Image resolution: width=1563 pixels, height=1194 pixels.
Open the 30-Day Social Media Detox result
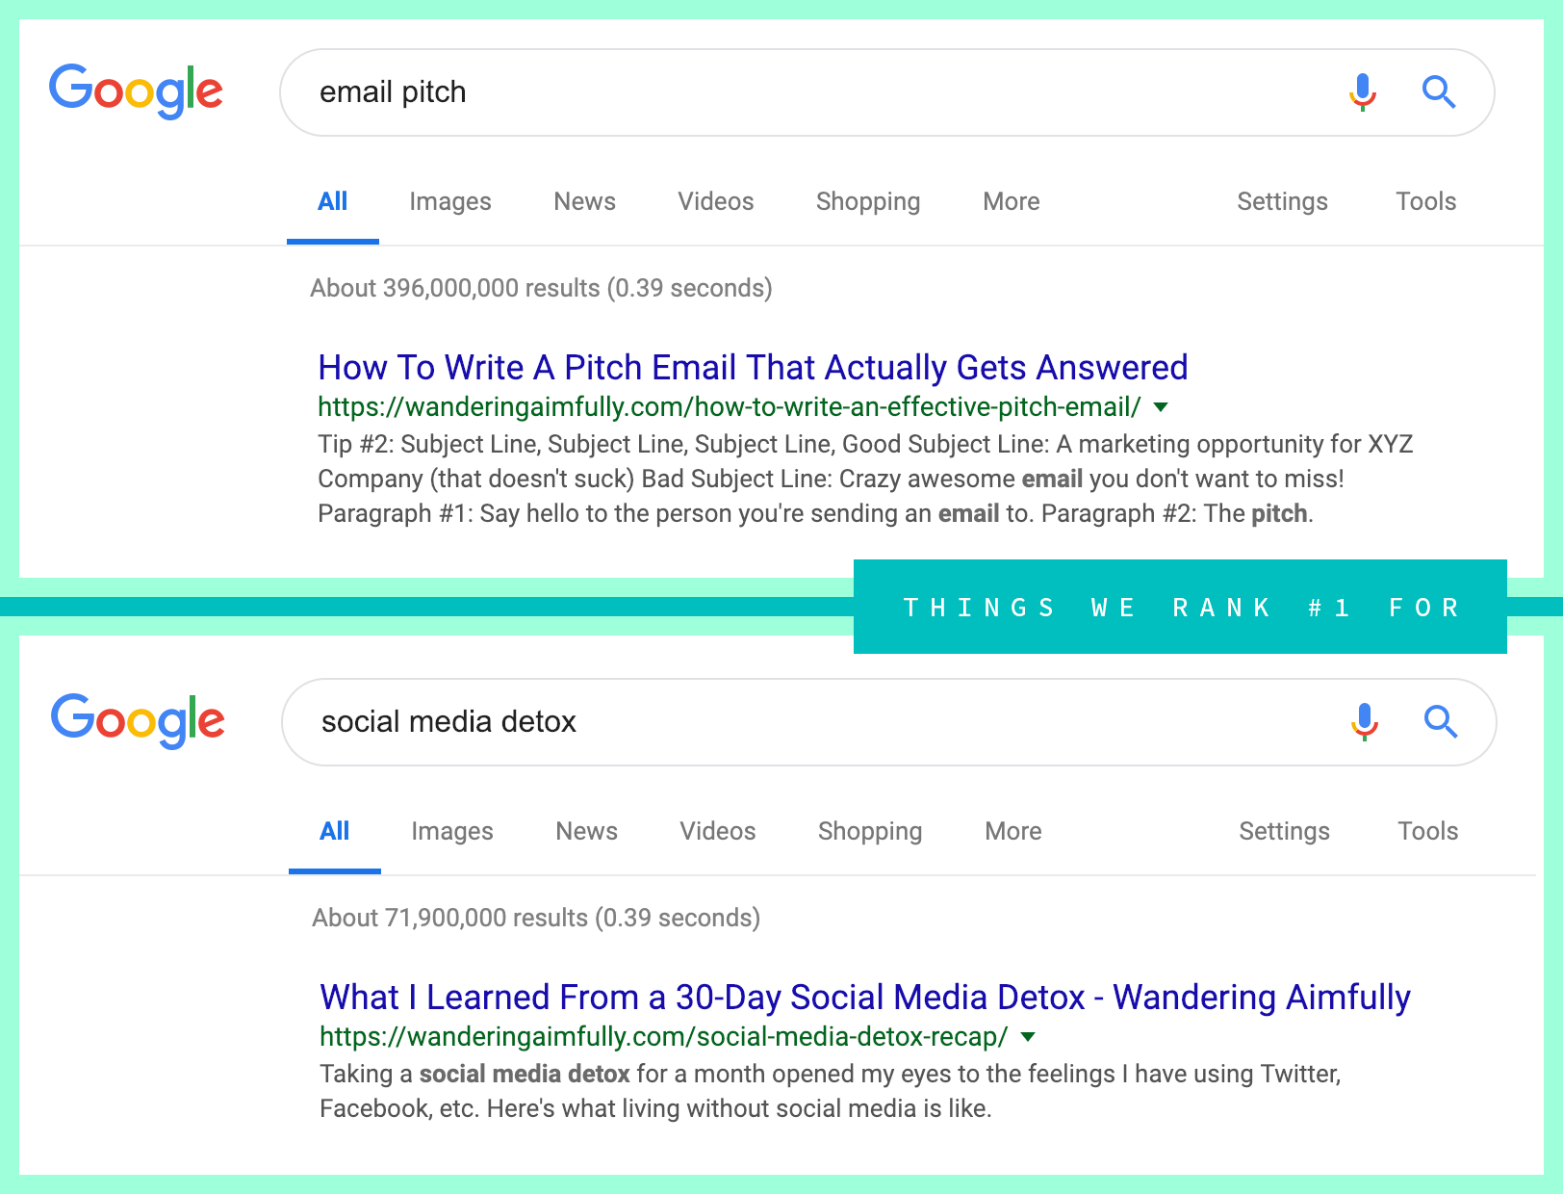pos(863,998)
